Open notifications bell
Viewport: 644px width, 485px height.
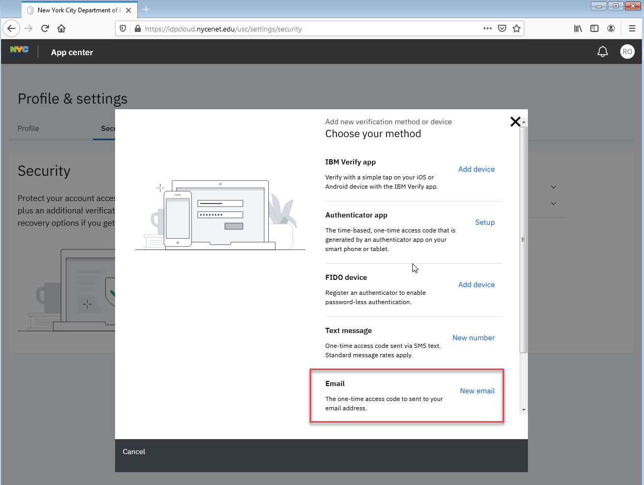(x=602, y=52)
